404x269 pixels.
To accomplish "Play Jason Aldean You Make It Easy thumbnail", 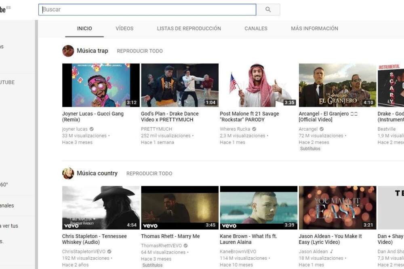I will 337,208.
